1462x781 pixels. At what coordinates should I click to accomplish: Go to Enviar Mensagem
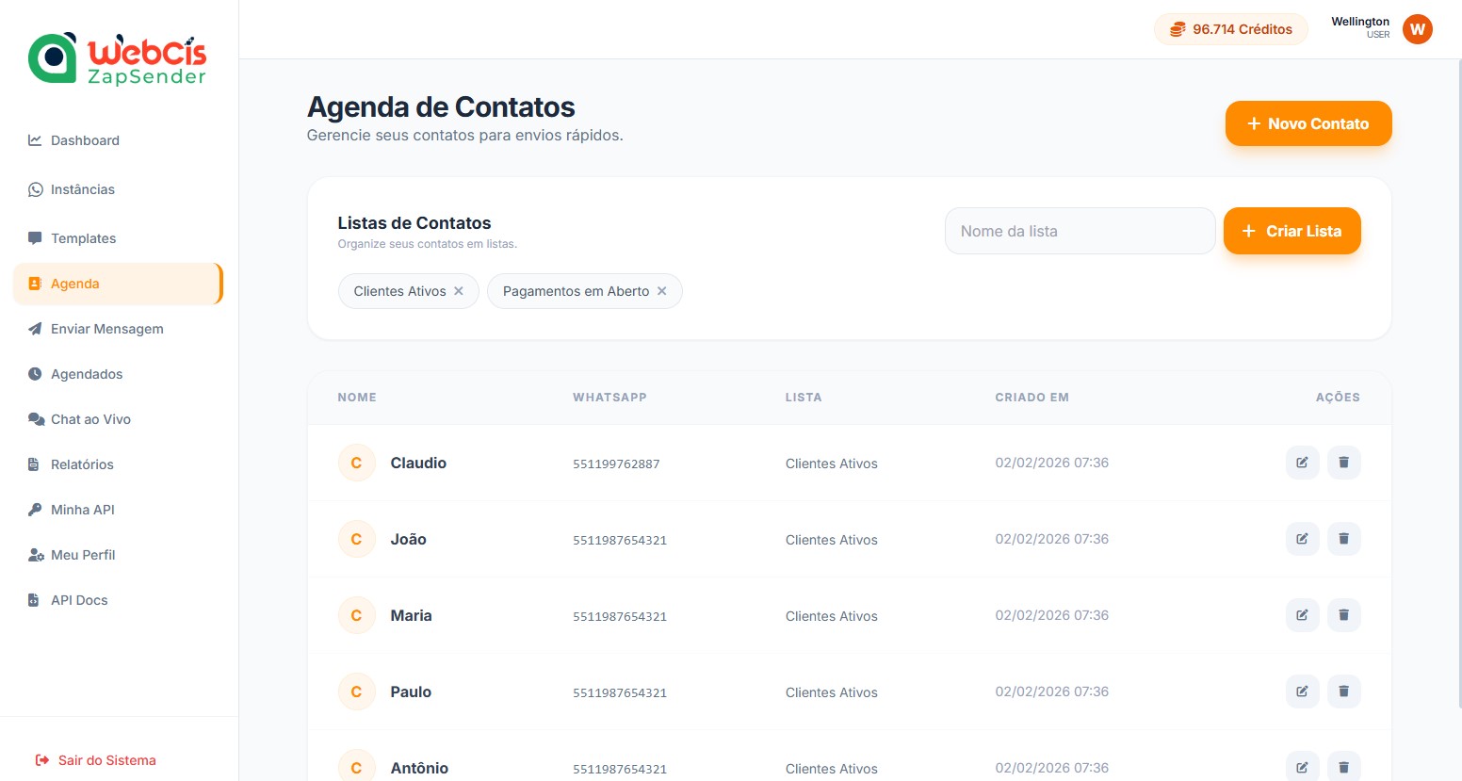[x=106, y=329]
